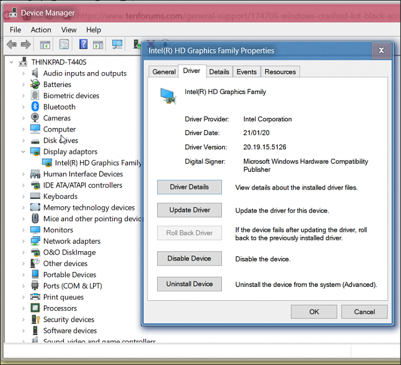The image size is (401, 365).
Task: Switch to the General tab
Action: point(164,72)
